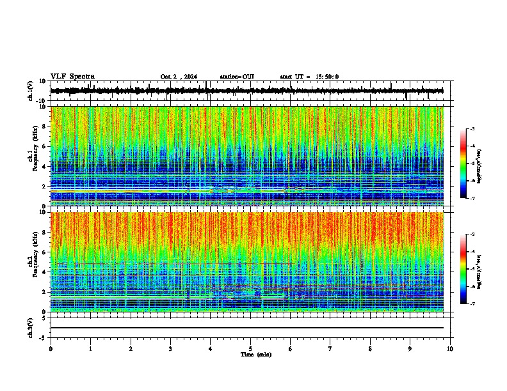Click the time axis tick label "8"

coord(370,349)
